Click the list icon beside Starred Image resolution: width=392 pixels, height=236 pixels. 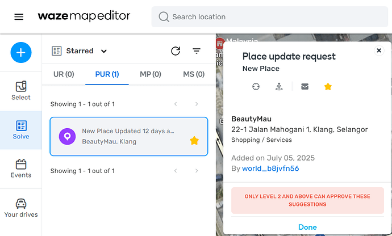coord(56,51)
